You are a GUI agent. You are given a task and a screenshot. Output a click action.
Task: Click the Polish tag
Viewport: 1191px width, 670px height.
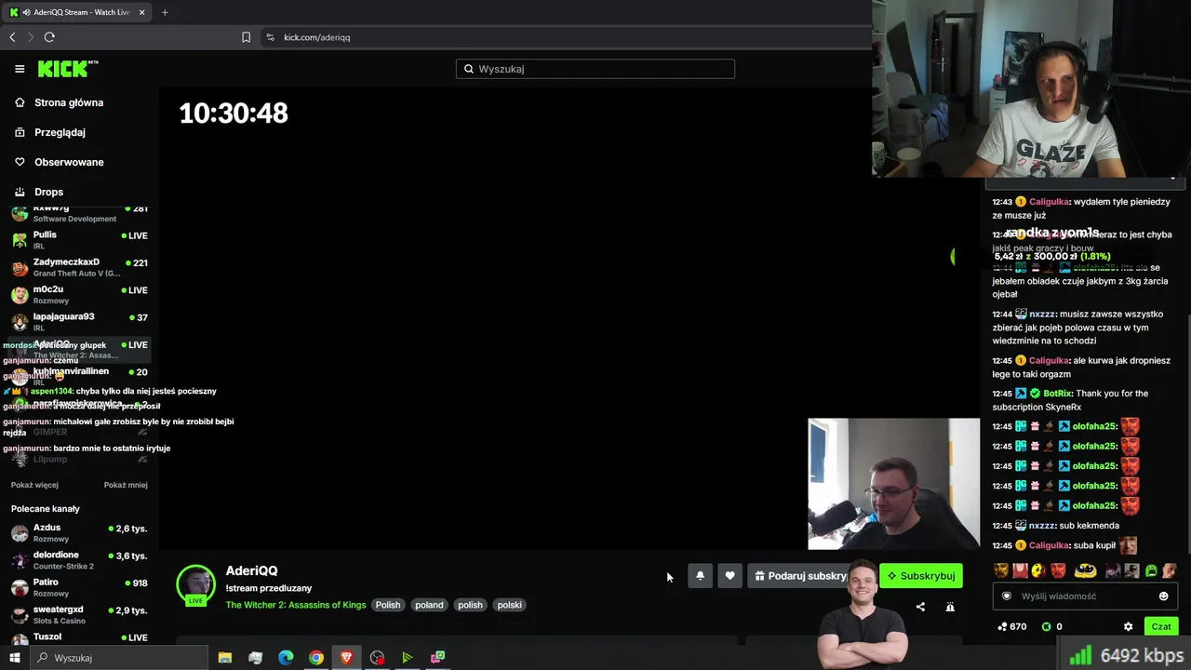pos(388,605)
